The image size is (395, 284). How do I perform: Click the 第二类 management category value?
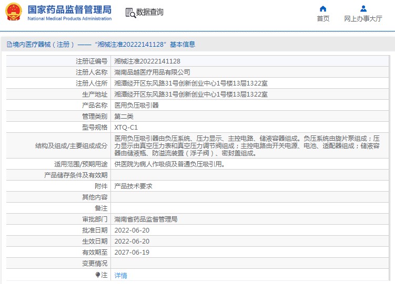point(124,117)
